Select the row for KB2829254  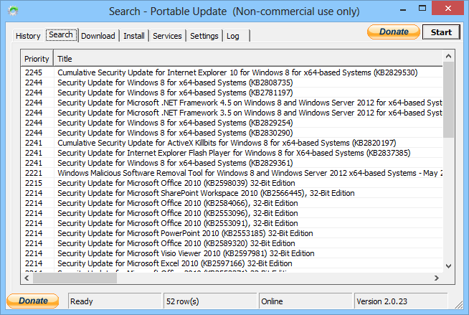[232, 123]
